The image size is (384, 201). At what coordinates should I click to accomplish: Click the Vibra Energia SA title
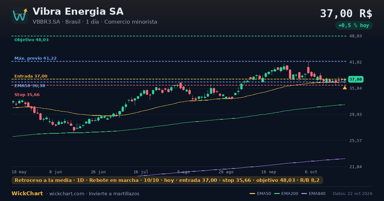(x=78, y=11)
